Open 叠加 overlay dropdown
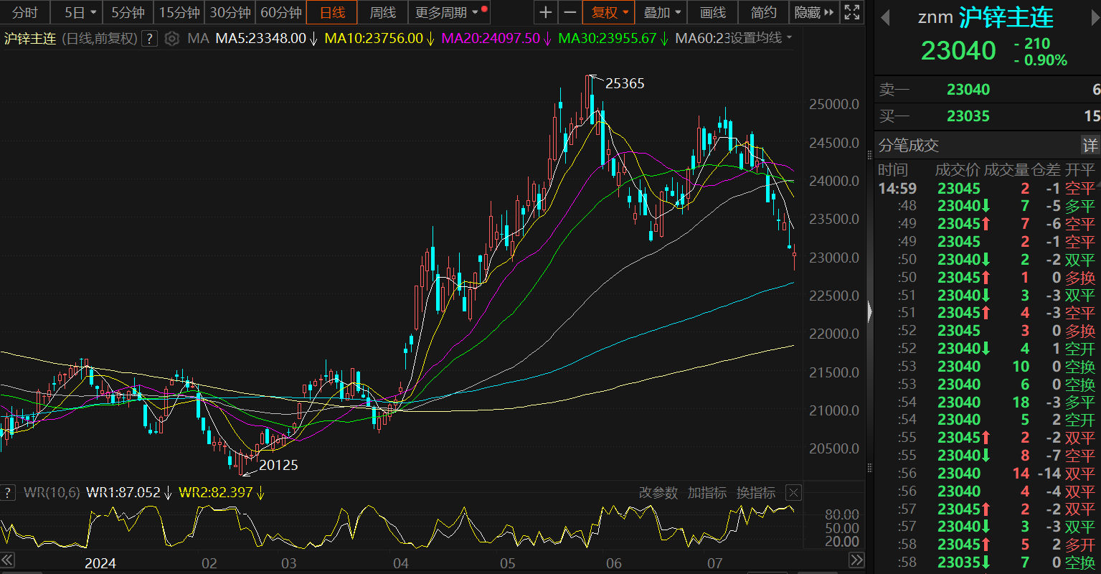This screenshot has height=574, width=1101. [x=661, y=12]
